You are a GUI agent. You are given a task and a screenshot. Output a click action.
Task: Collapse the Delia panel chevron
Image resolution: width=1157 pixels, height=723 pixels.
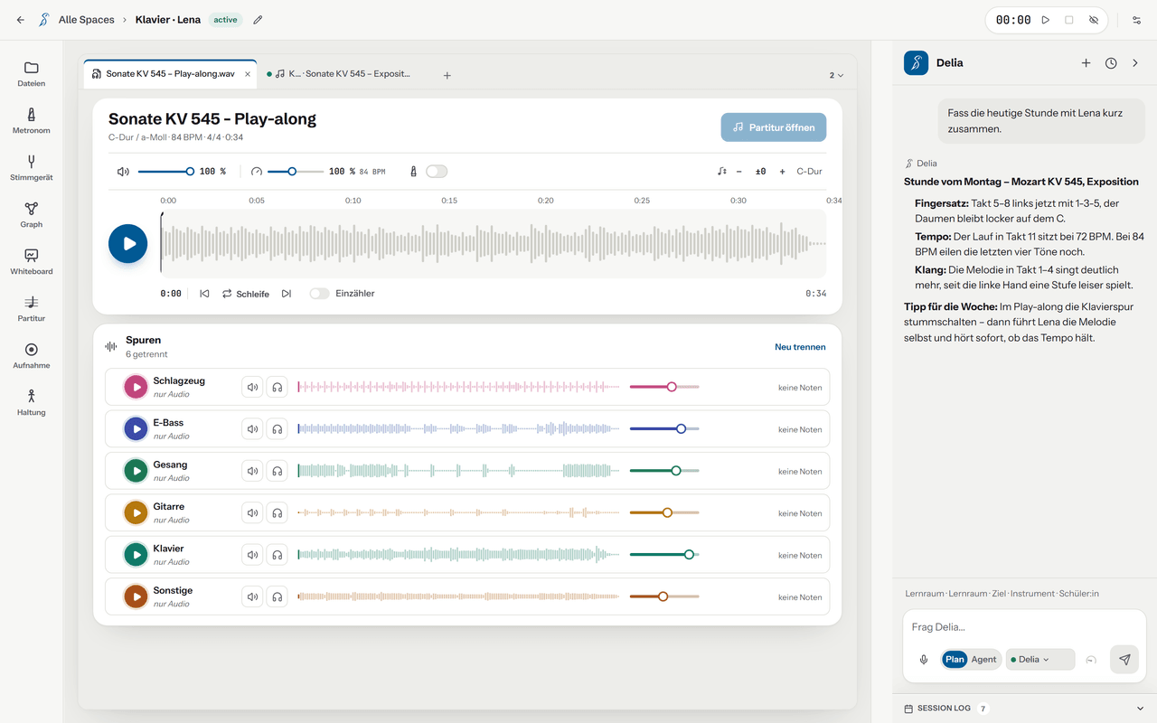[x=1136, y=63]
